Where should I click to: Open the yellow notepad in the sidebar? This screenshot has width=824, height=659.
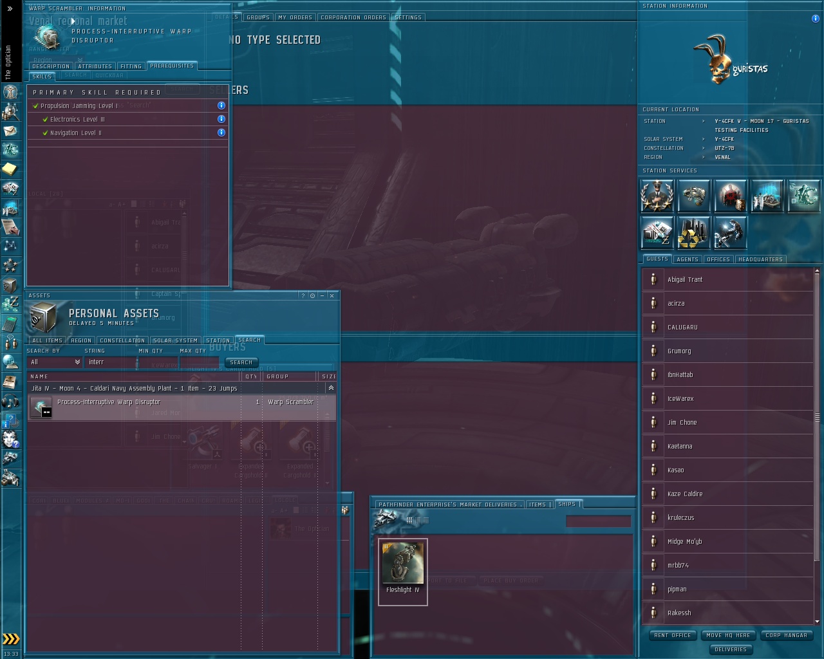tap(10, 169)
